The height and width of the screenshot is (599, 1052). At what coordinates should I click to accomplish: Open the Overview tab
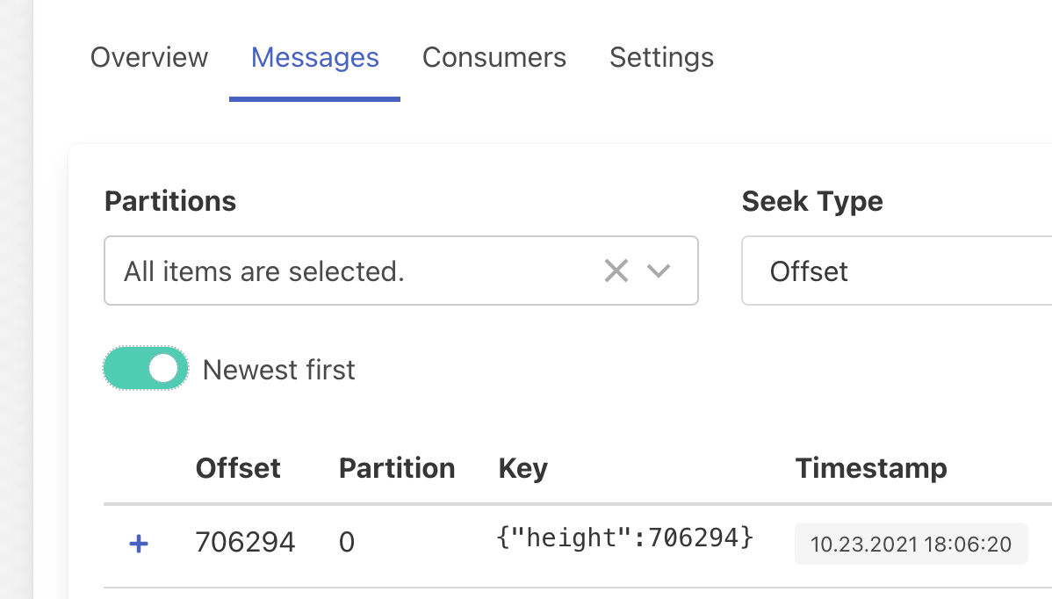148,57
